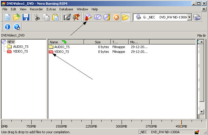Open the recorder drive dropdown
Viewport: 208px width, 135px height.
(190, 17)
